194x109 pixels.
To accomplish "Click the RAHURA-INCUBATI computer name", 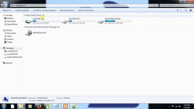I will (19, 98).
